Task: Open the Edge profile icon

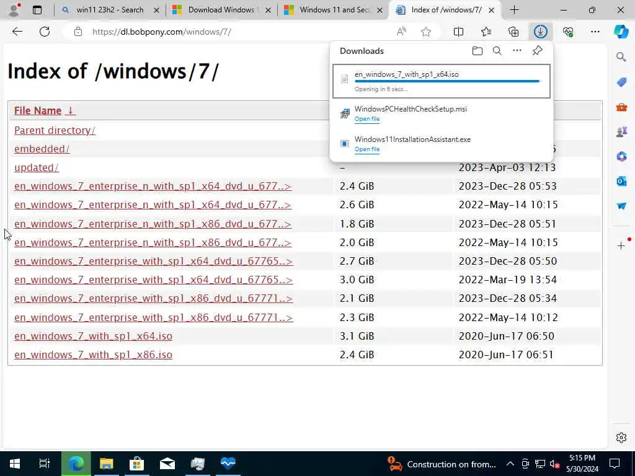Action: tap(14, 10)
